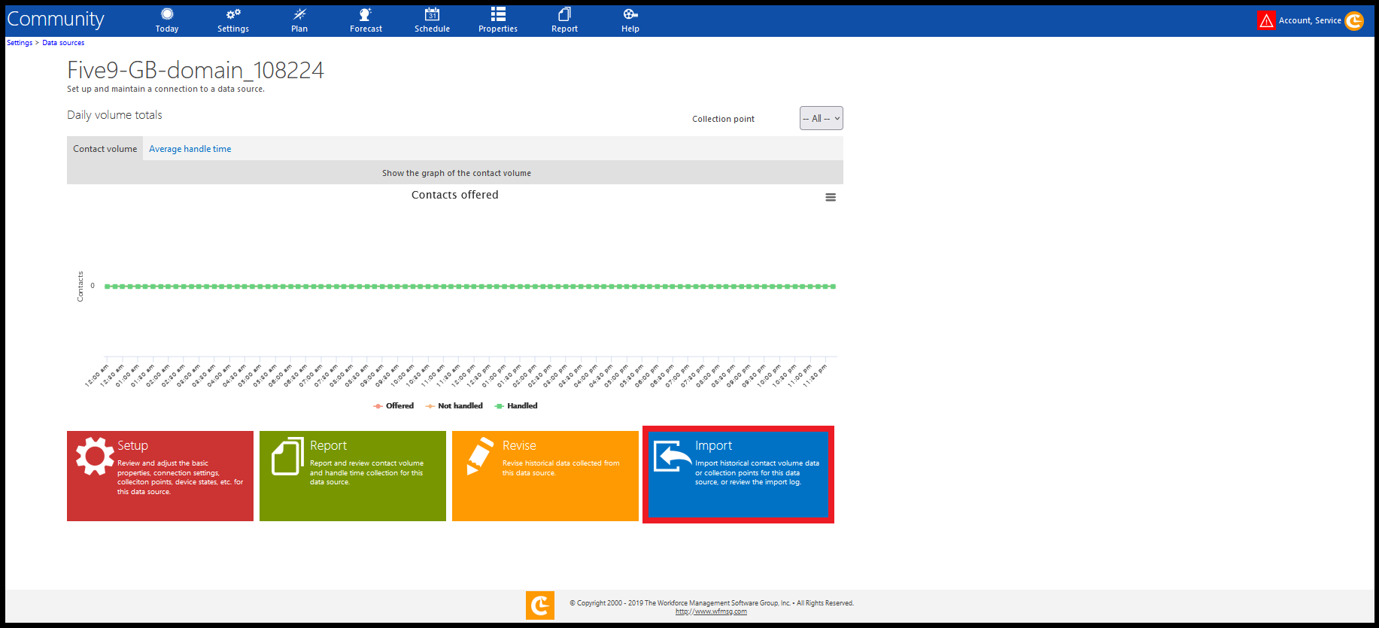Click the Setup gear tile icon
Screen dimensions: 1379x628
click(95, 456)
